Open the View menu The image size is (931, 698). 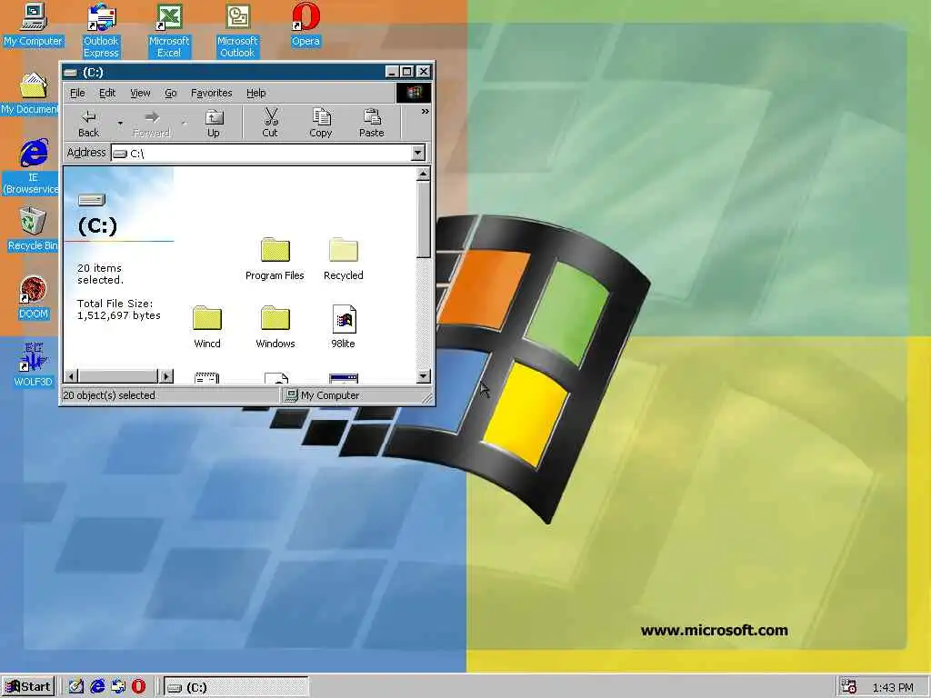point(140,94)
